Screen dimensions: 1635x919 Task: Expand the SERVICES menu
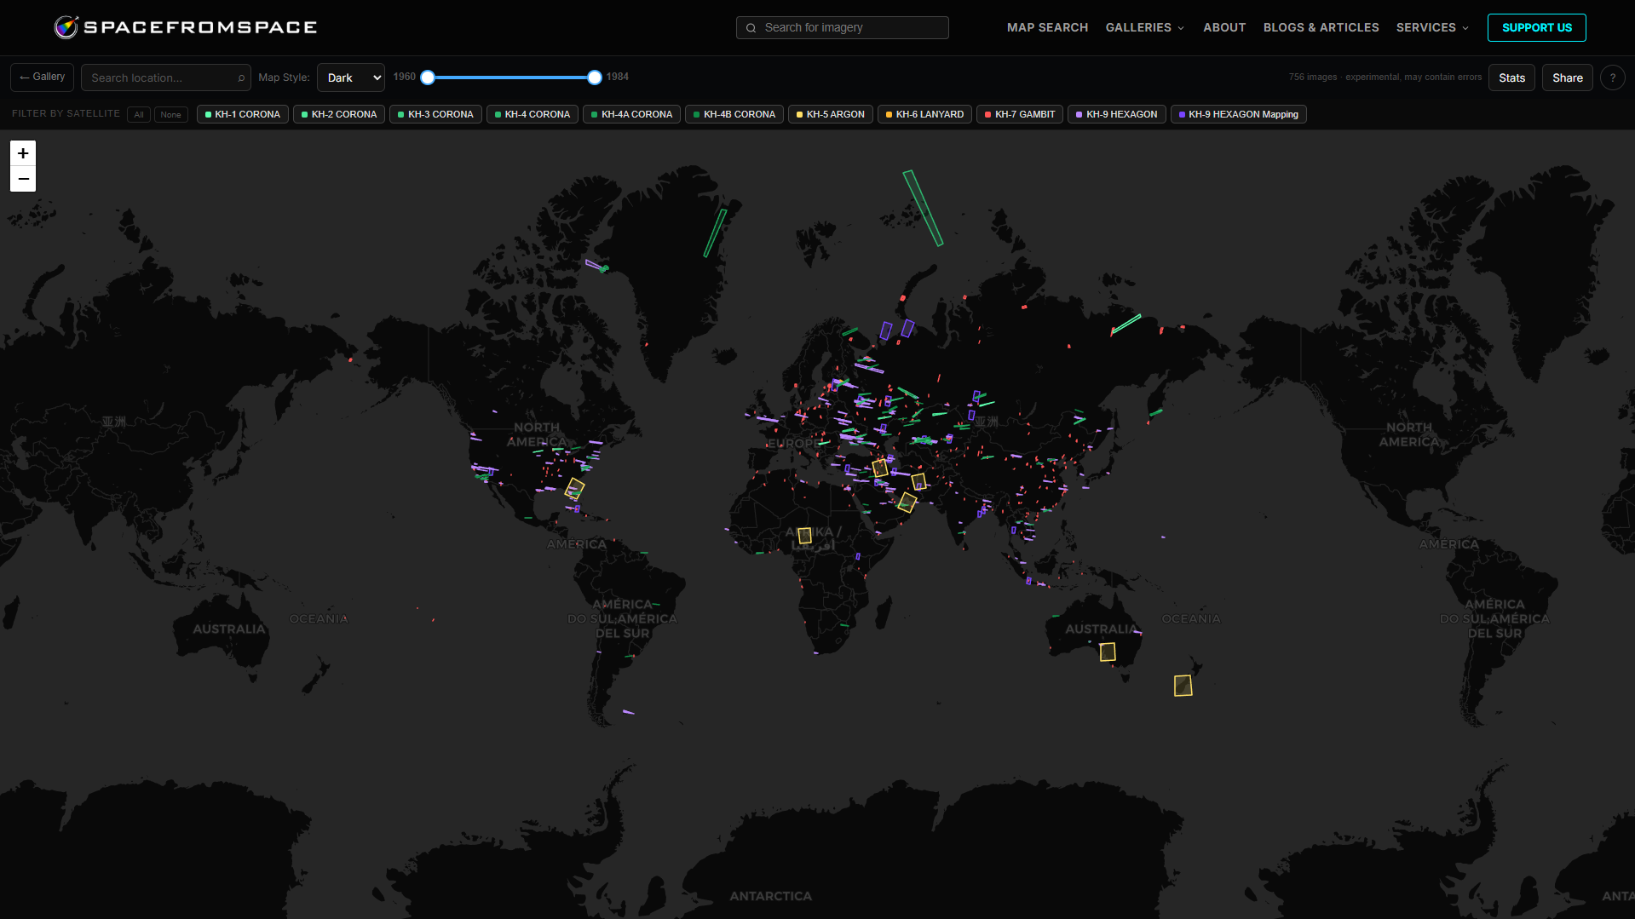1431,27
